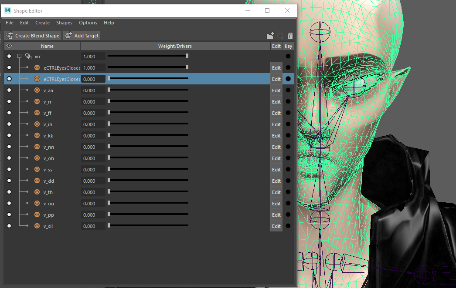Toggle visibility of the vrc blend shape
The image size is (456, 288).
pyautogui.click(x=9, y=57)
